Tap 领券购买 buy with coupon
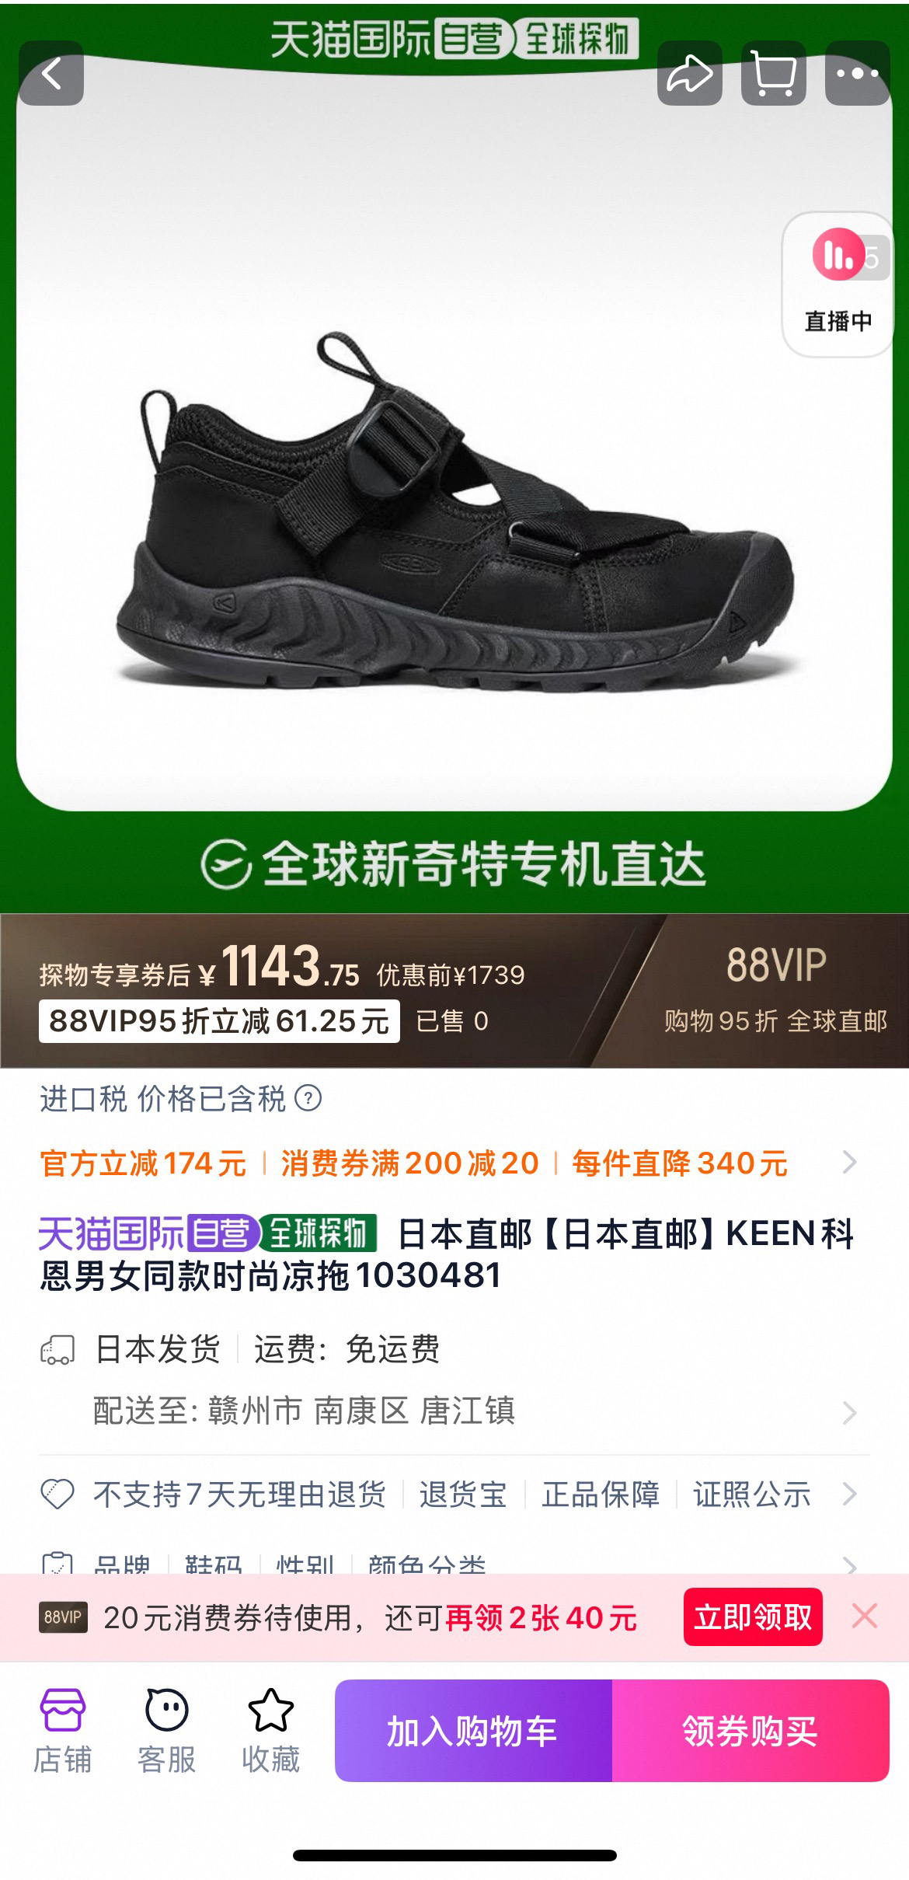The image size is (909, 1880). 751,1731
